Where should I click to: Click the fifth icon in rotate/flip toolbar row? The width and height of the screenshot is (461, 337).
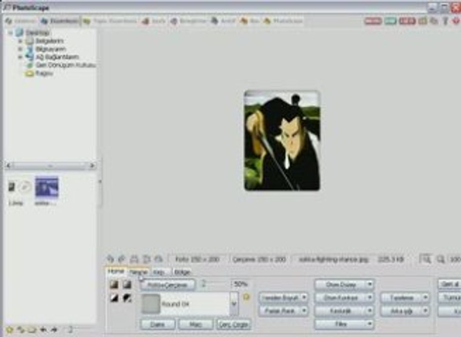[158, 259]
